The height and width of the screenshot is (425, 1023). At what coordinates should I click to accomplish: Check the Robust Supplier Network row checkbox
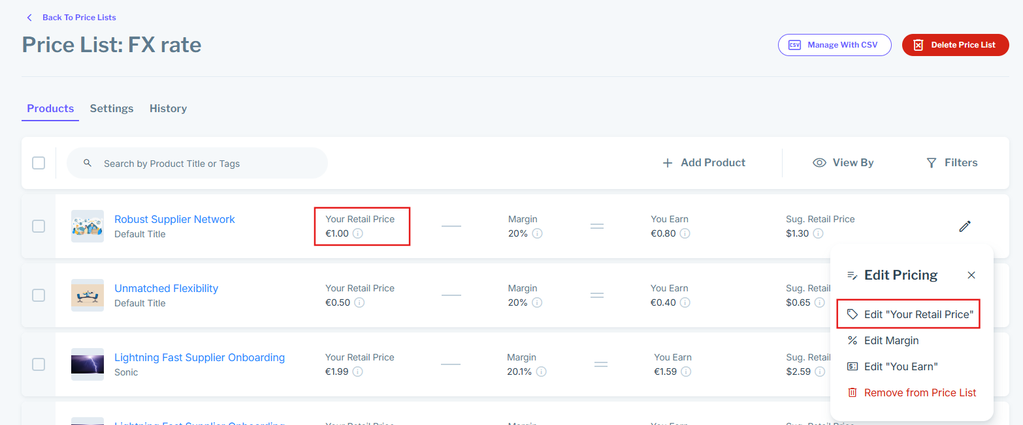pyautogui.click(x=39, y=226)
